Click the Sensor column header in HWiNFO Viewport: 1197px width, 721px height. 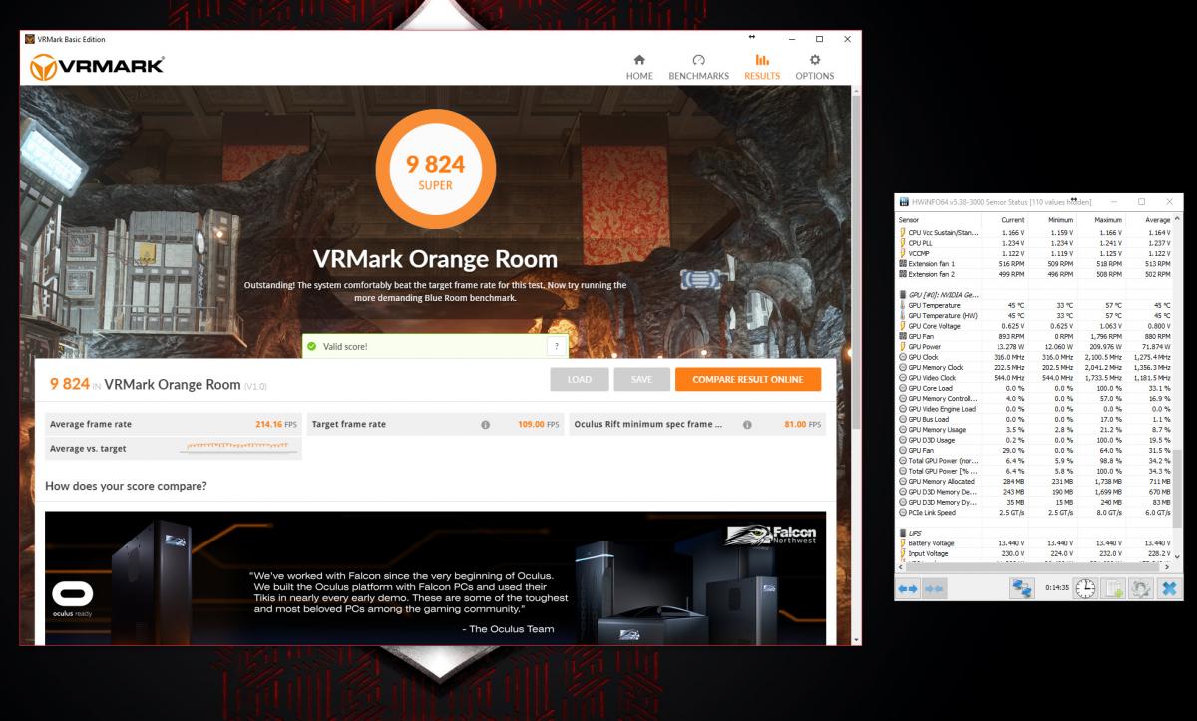coord(938,218)
